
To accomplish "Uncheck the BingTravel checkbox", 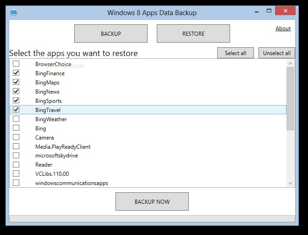I will pos(16,110).
